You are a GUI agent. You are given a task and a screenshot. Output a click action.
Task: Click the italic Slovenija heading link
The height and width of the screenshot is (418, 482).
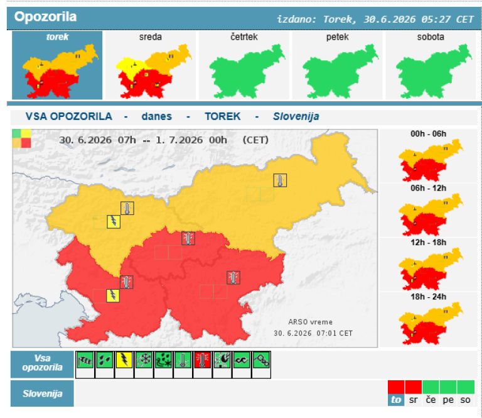pyautogui.click(x=296, y=116)
